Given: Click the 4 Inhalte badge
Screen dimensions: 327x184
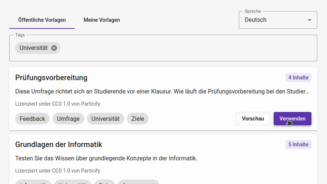Looking at the screenshot, I should [x=298, y=78].
